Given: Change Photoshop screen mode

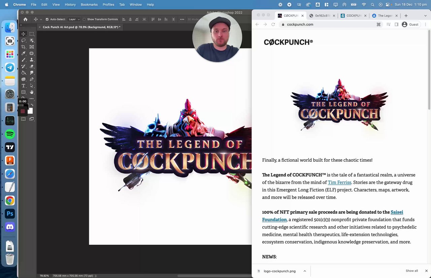Looking at the screenshot, I should pyautogui.click(x=31, y=119).
